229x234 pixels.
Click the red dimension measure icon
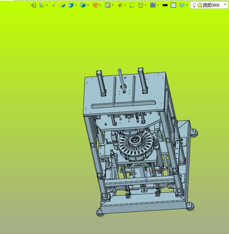point(140,5)
